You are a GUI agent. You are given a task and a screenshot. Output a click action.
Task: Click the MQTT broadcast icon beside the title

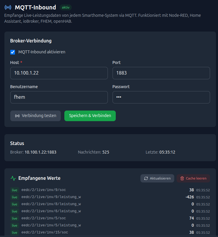pos(8,7)
